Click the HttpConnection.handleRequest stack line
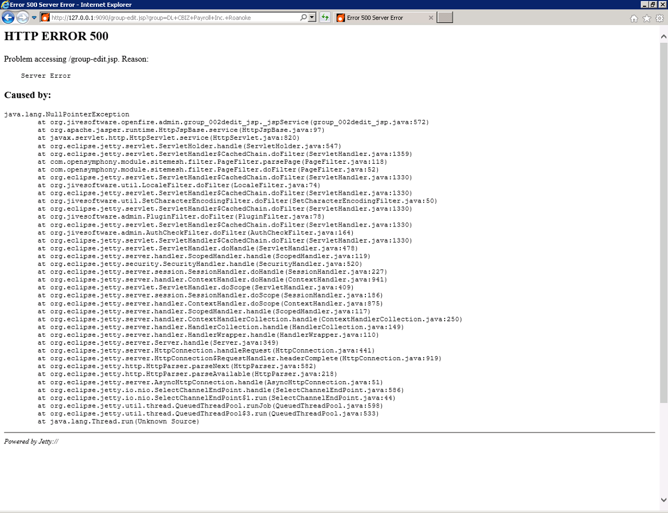 point(206,350)
